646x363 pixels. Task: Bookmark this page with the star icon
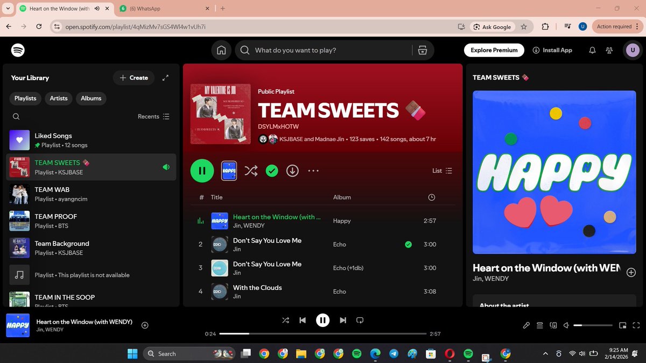(524, 26)
